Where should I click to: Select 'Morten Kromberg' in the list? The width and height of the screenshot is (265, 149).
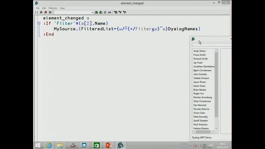tap(202, 98)
